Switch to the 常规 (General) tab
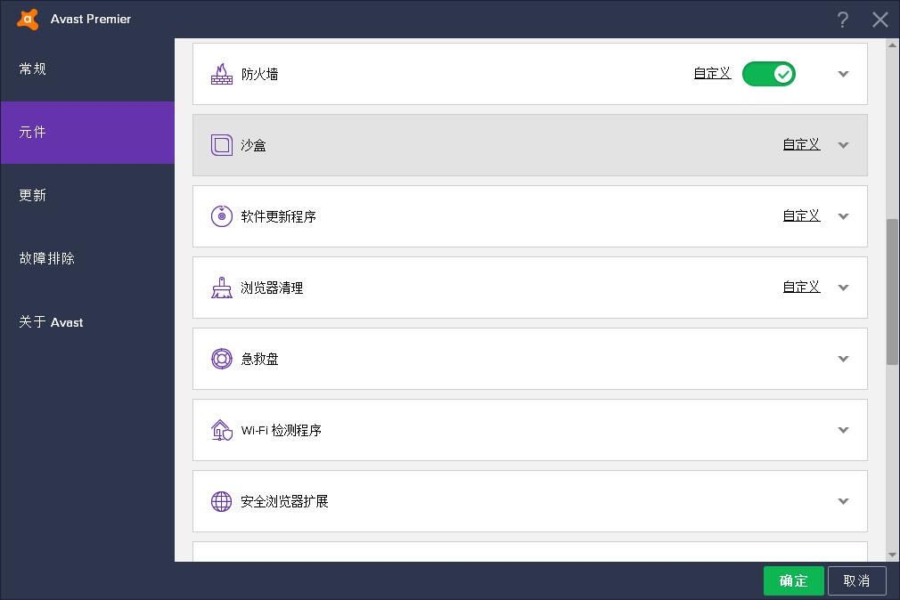Image resolution: width=900 pixels, height=600 pixels. click(x=33, y=69)
